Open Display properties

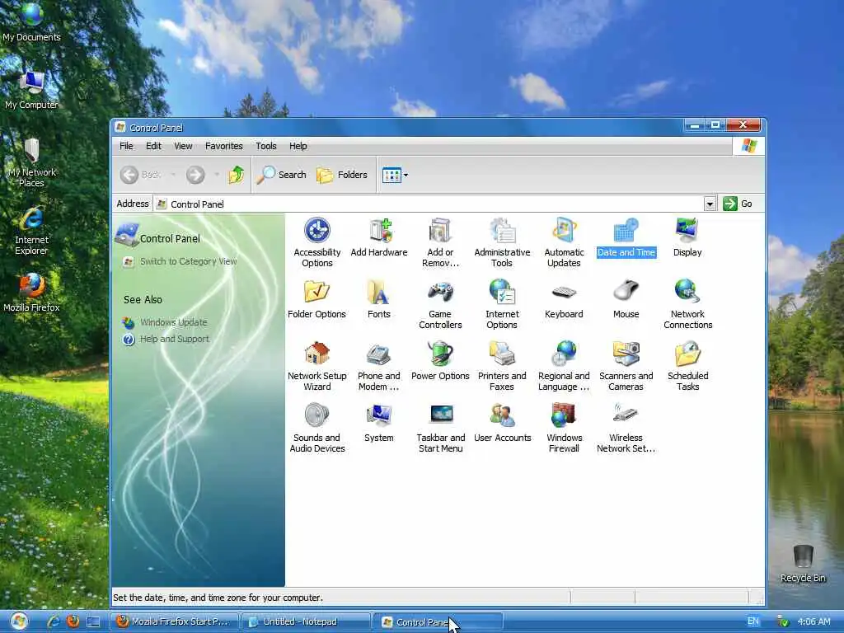(687, 237)
